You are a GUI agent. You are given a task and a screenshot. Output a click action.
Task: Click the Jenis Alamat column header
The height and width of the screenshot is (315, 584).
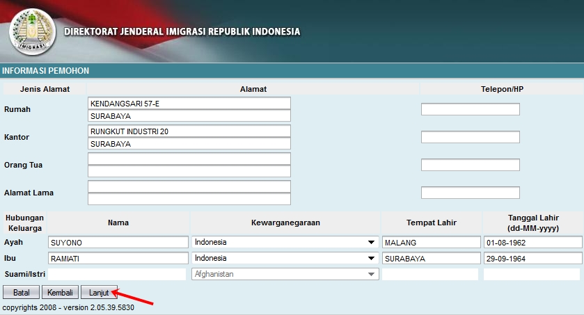pyautogui.click(x=45, y=89)
